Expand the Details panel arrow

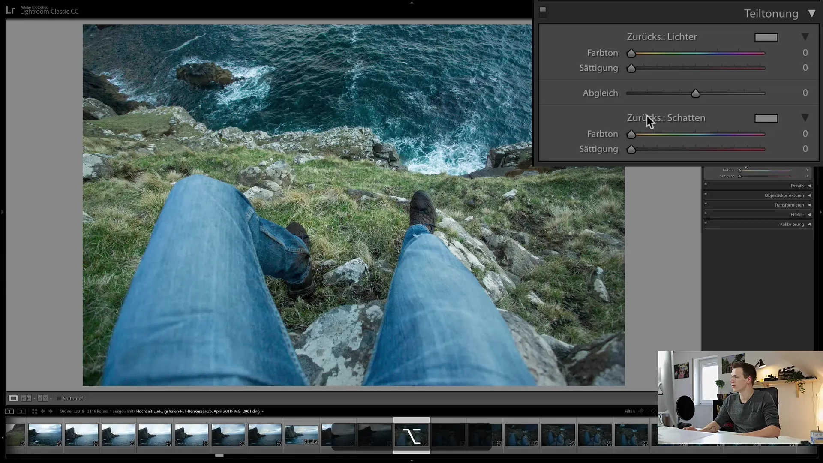click(809, 186)
